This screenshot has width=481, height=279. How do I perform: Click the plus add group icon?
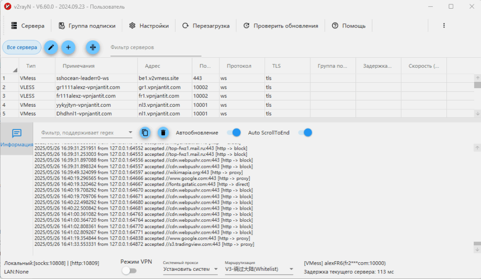coord(68,47)
